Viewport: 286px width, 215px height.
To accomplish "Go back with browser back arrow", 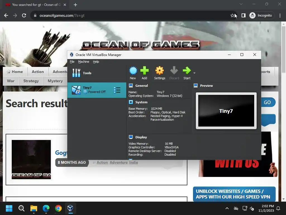I will pos(6,15).
